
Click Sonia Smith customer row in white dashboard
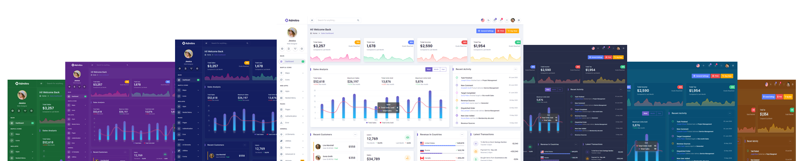[335, 158]
